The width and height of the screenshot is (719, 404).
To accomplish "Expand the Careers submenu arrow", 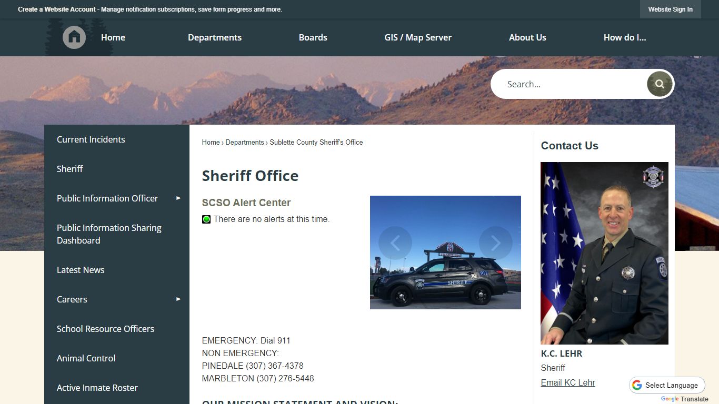I will tap(178, 299).
